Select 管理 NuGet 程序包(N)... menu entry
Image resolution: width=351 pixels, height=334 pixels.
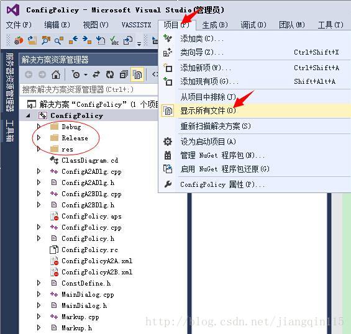(x=254, y=155)
